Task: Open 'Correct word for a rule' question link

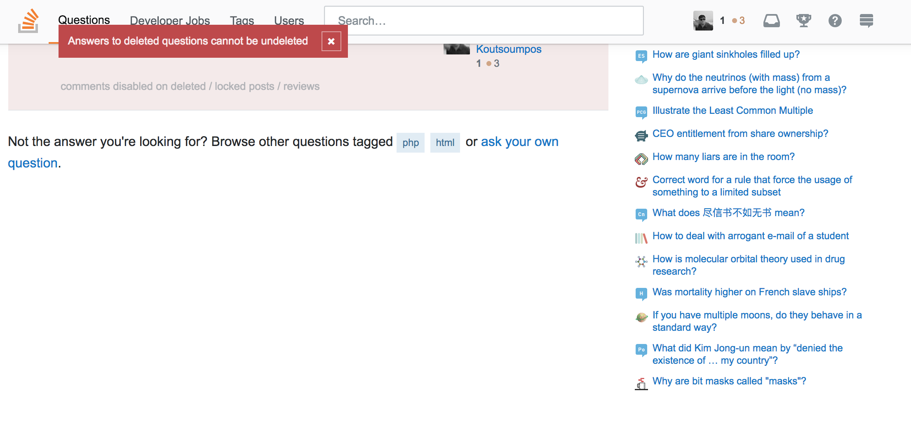Action: [x=752, y=186]
